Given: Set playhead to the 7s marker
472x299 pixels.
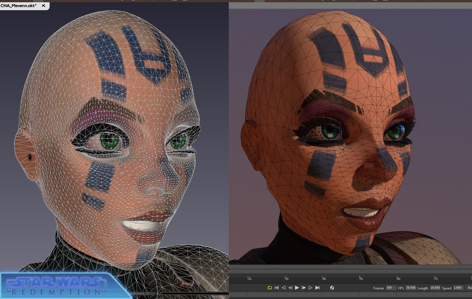Looking at the screenshot, I should (436, 278).
